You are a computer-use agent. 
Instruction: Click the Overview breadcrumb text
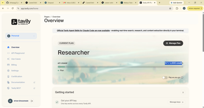(x=56, y=17)
